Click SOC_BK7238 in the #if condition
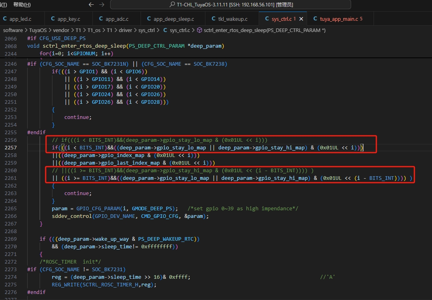This screenshot has width=432, height=300. click(x=209, y=64)
